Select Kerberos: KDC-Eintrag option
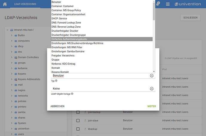Viewport: 206px width, 136px height. (102, 64)
